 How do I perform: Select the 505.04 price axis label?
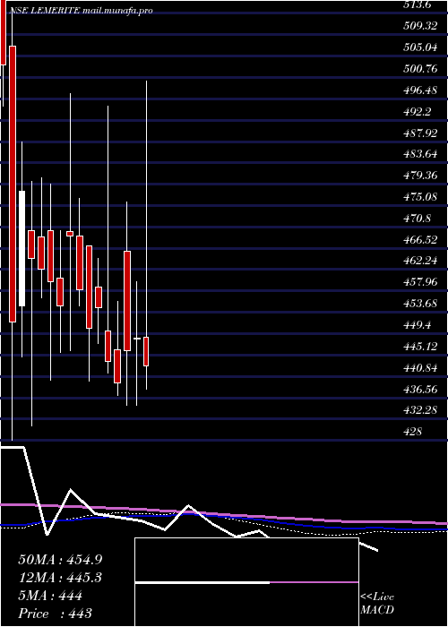420,47
